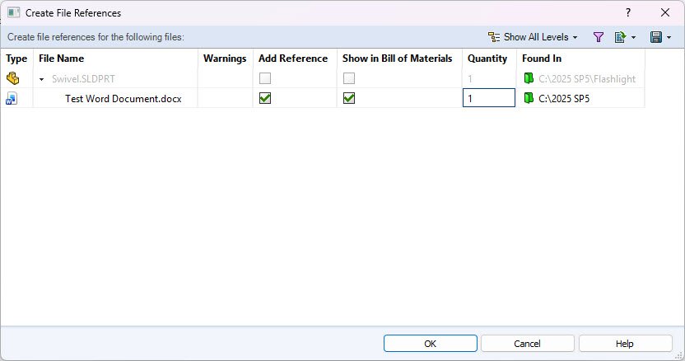The width and height of the screenshot is (685, 361).
Task: Collapse the Swivel.SLDPRT tree row
Action: click(x=41, y=79)
